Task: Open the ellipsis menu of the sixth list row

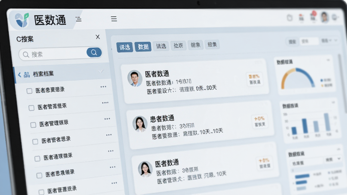Action: 113,167
